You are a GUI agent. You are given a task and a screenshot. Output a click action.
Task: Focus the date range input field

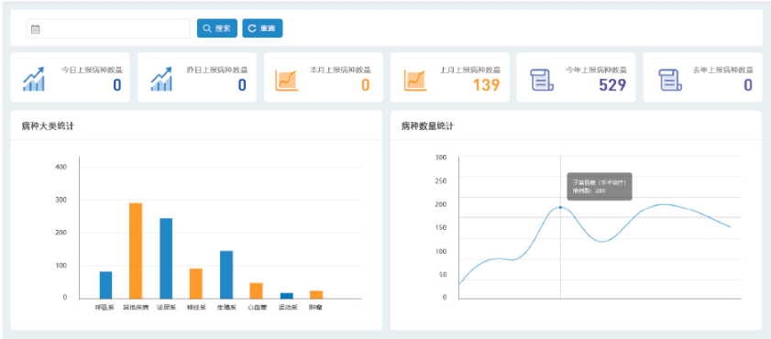(x=108, y=28)
